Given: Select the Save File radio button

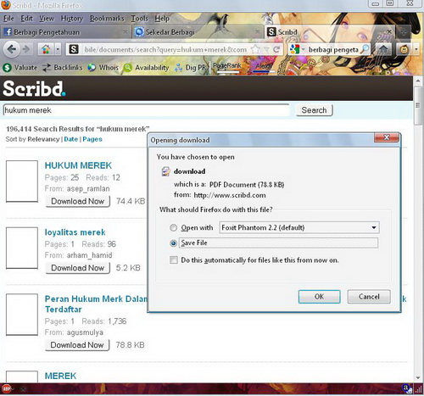Looking at the screenshot, I should coord(173,243).
